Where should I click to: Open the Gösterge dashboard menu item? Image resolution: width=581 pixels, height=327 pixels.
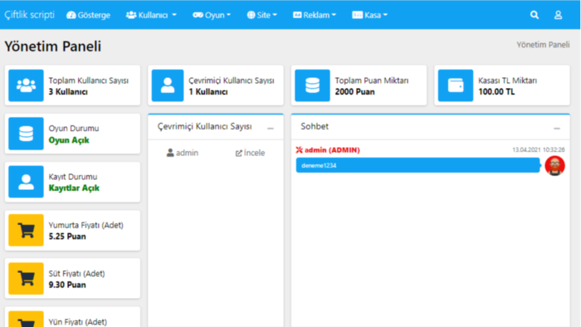88,15
